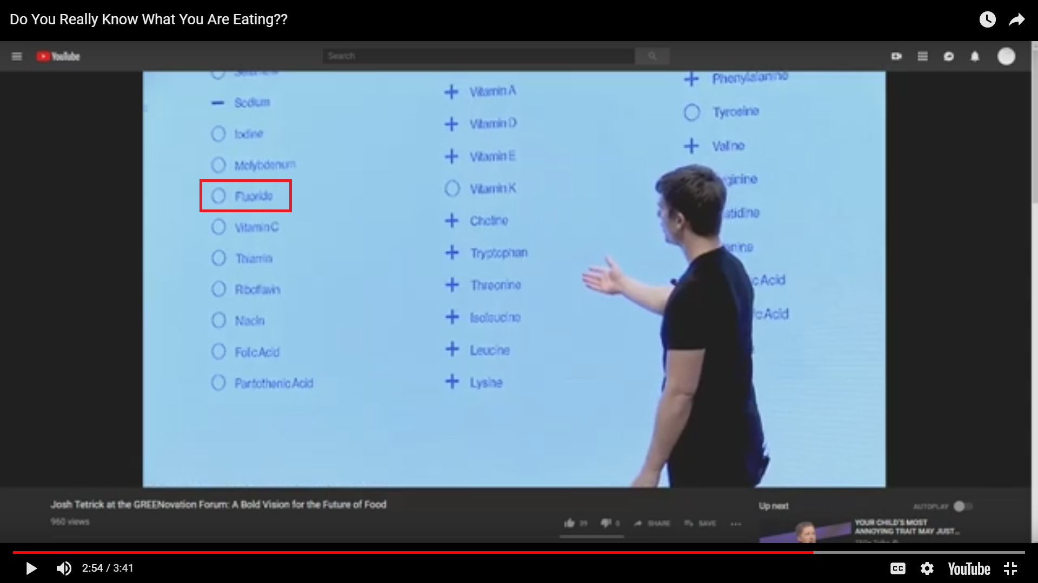Image resolution: width=1038 pixels, height=583 pixels.
Task: Toggle closed captions CC
Action: pos(898,568)
